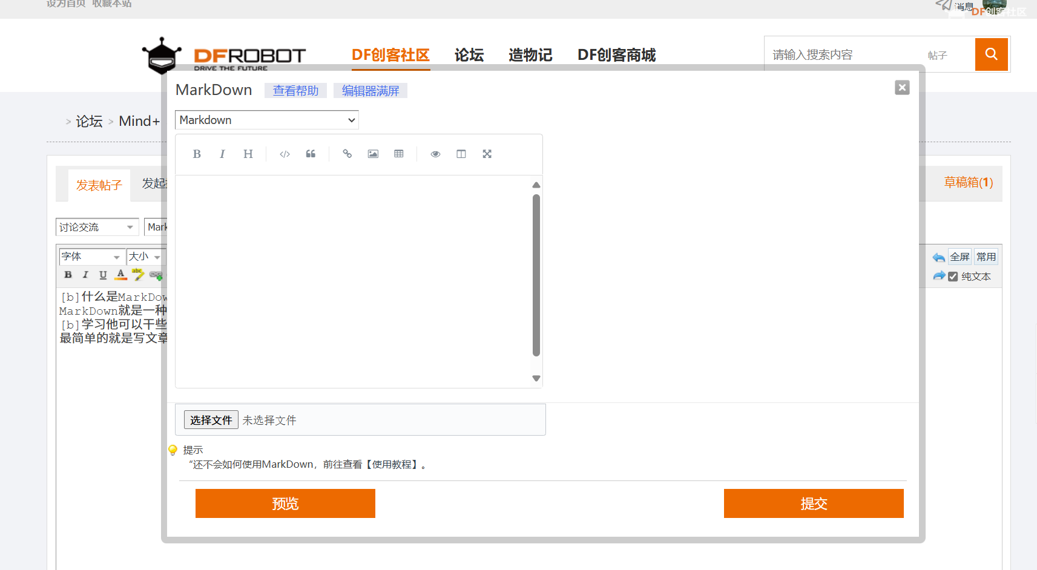Click the 查看帮助 link
The image size is (1037, 570).
point(295,91)
